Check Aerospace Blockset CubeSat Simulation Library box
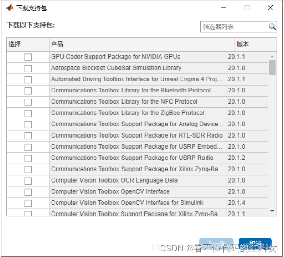 coord(28,68)
